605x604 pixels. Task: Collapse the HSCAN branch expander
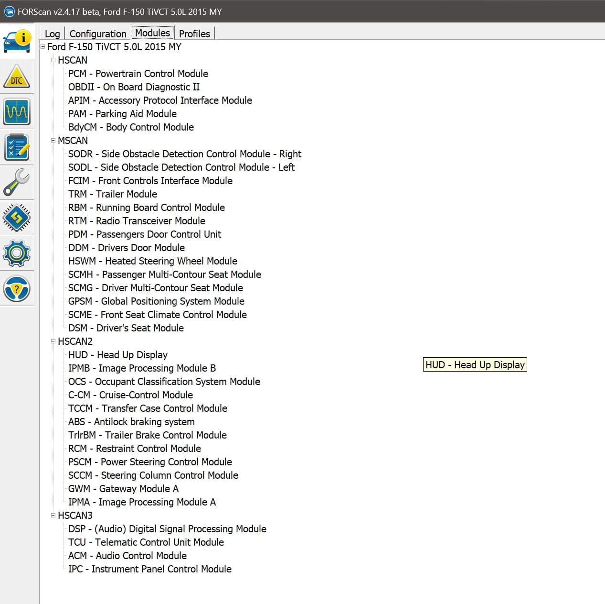(53, 60)
